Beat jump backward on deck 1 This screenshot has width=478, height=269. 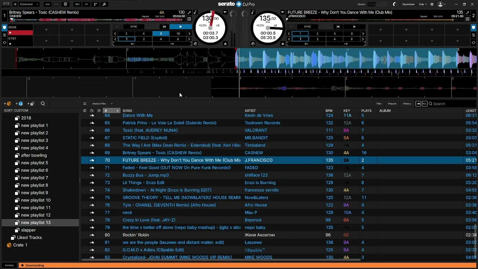point(133,44)
